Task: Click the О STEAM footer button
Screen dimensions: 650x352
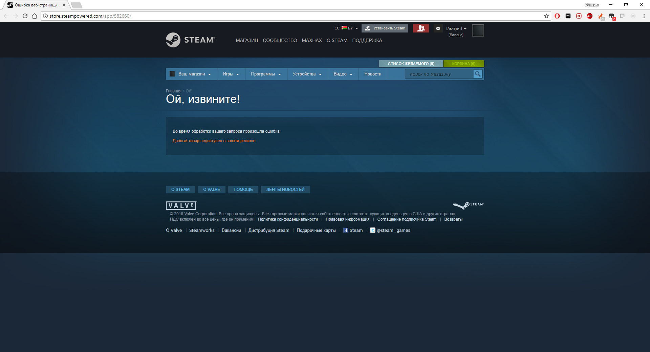Action: click(x=180, y=190)
